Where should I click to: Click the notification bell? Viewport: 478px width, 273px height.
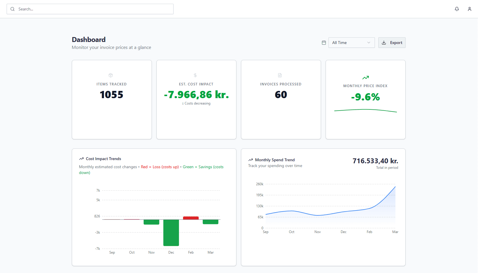point(457,9)
